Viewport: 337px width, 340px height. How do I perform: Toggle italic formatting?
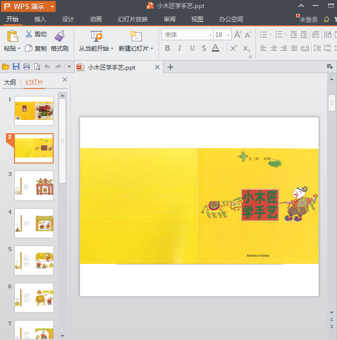coord(179,48)
